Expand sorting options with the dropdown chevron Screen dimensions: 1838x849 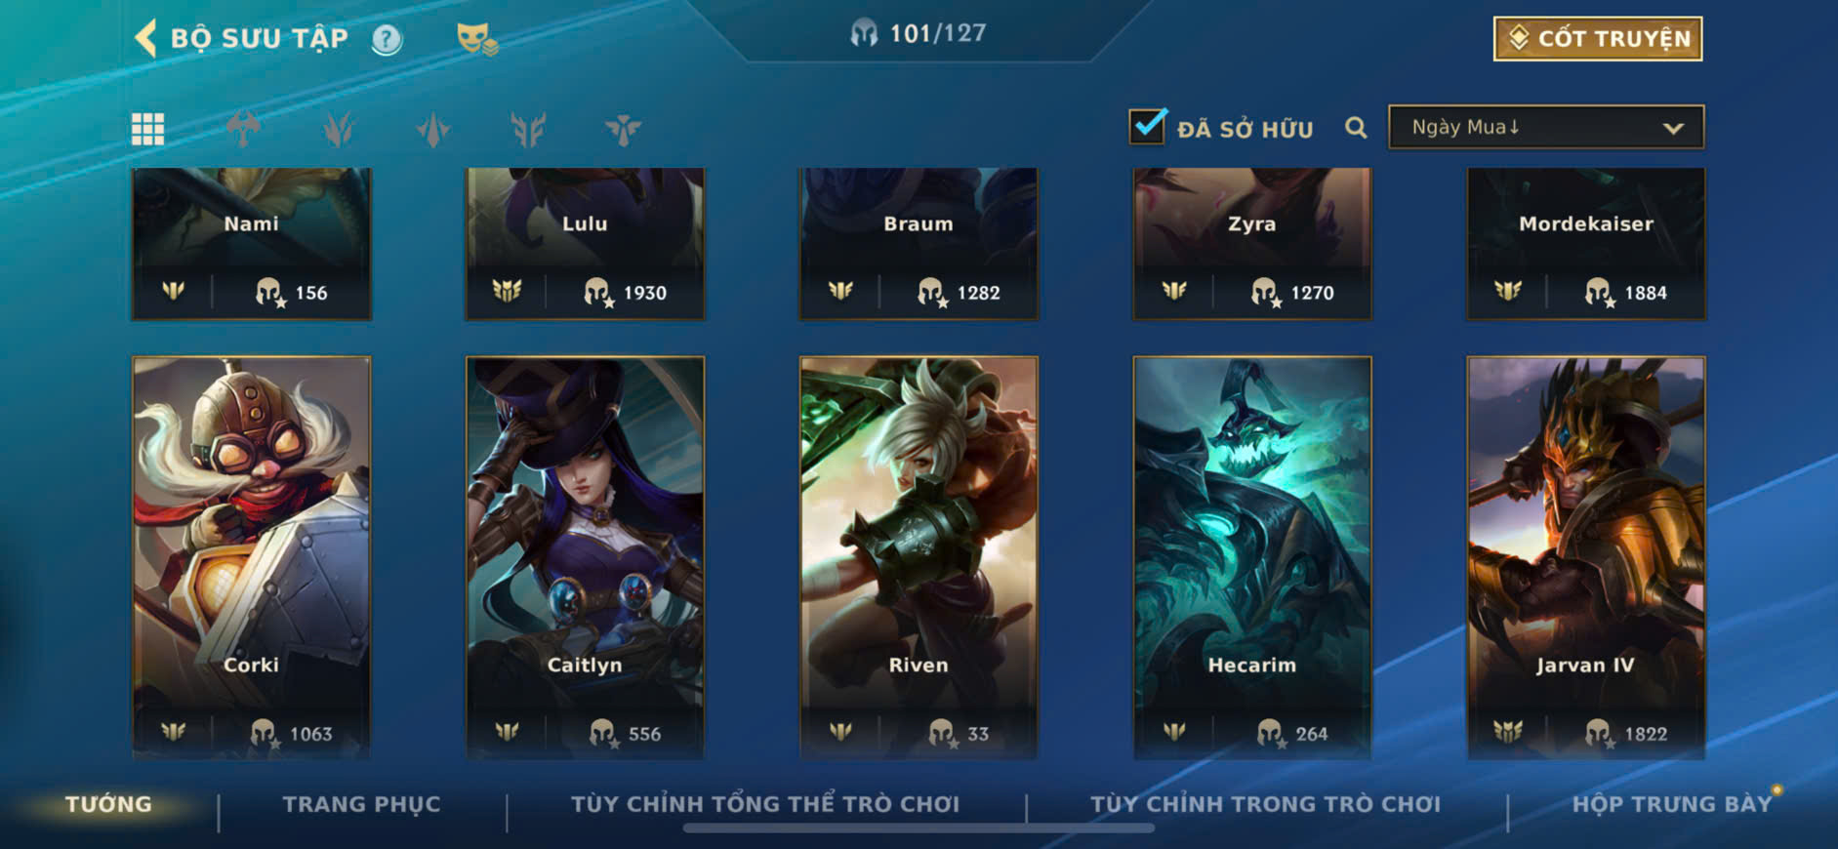1673,128
